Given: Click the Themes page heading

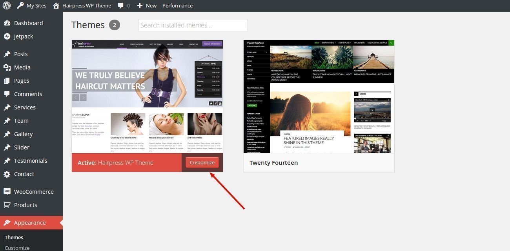Looking at the screenshot, I should [x=88, y=25].
